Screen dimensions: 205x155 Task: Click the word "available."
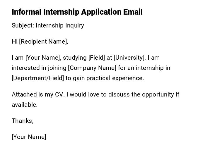pos(25,105)
